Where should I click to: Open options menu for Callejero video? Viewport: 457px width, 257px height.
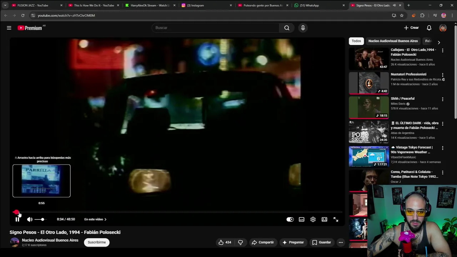[442, 51]
